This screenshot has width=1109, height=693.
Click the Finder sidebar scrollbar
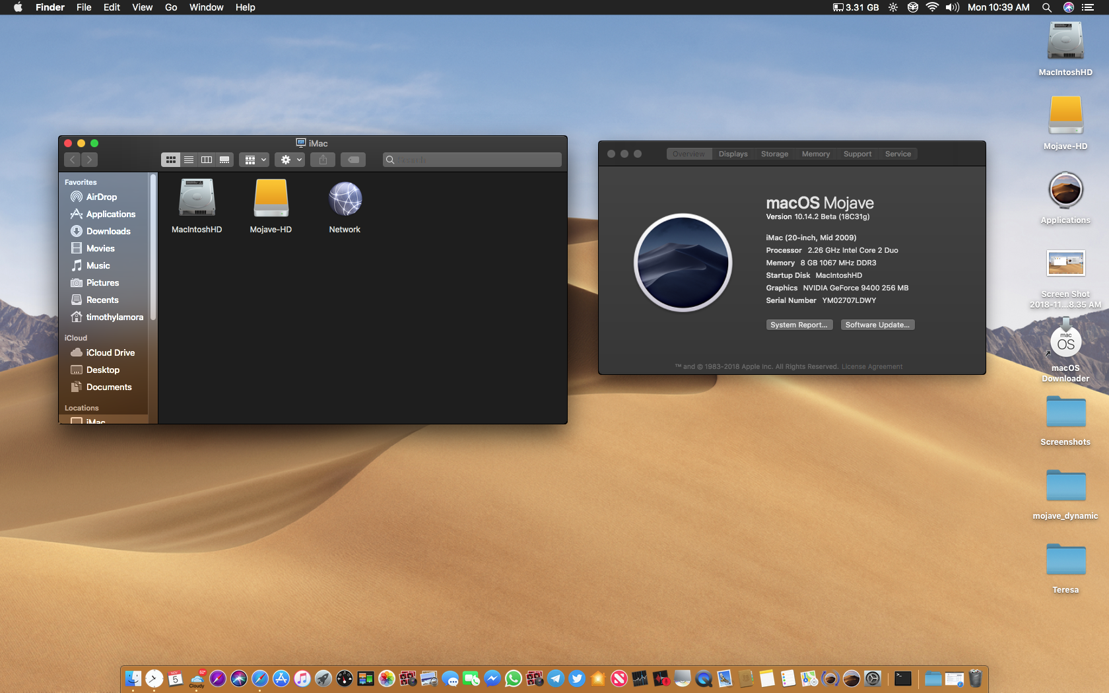153,247
